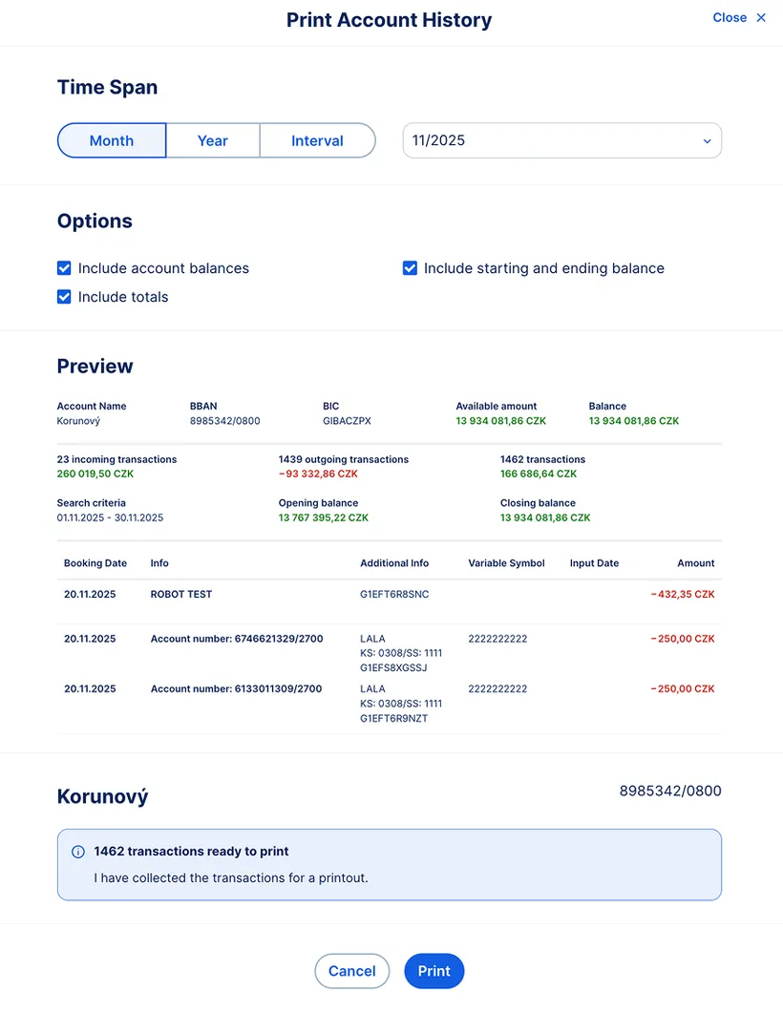This screenshot has height=1013, width=783.
Task: Switch to the Year time span tab
Action: (x=212, y=139)
